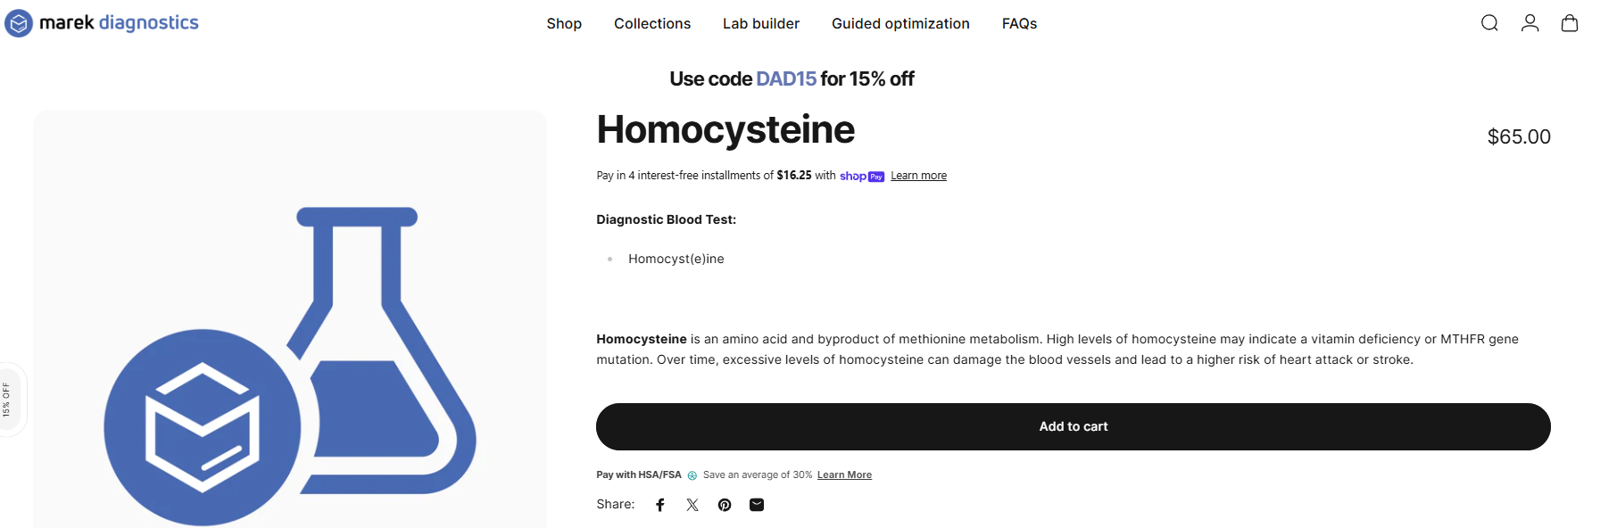Open the search magnifier icon

coord(1489,23)
